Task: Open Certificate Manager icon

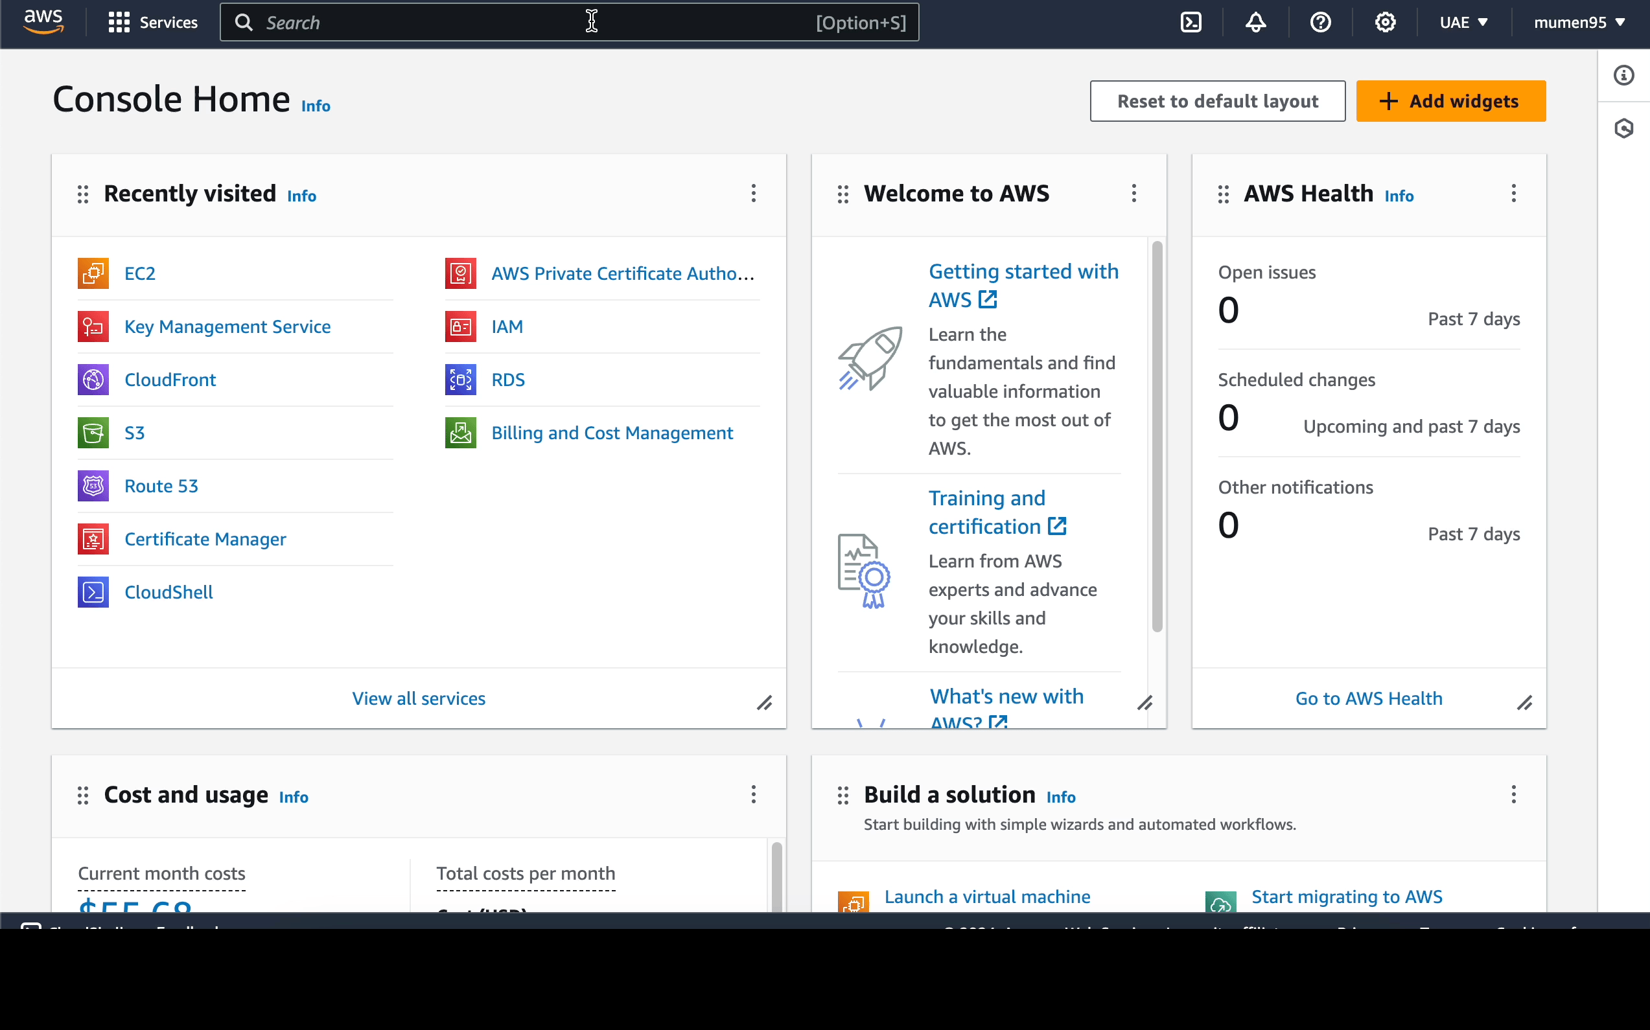Action: click(94, 539)
